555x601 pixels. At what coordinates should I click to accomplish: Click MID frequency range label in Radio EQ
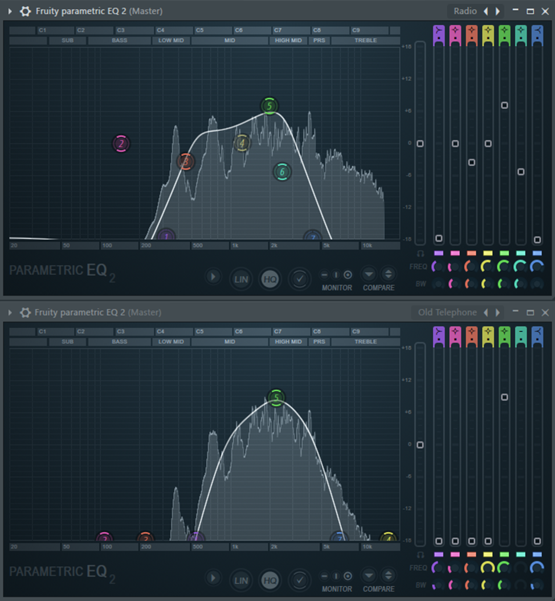[x=230, y=40]
